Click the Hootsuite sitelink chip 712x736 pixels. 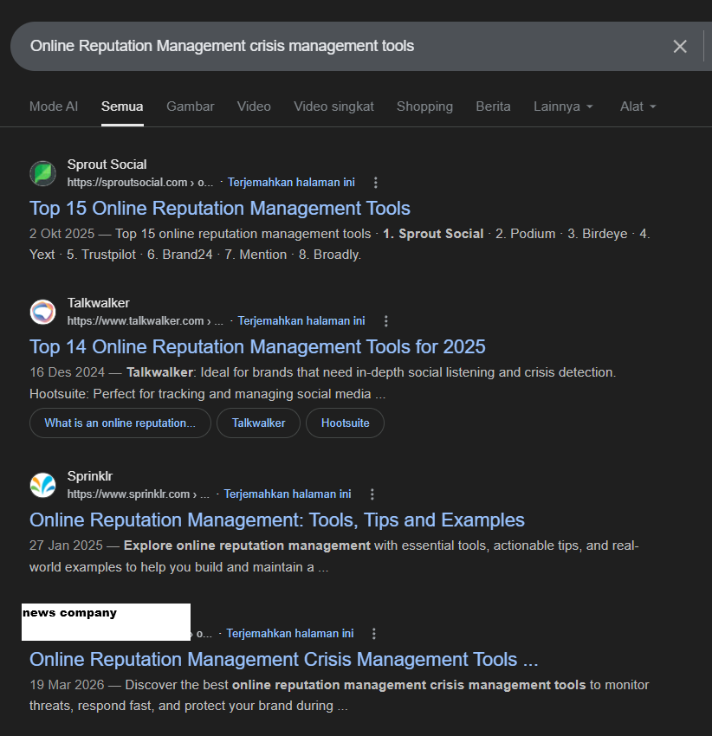(x=345, y=423)
